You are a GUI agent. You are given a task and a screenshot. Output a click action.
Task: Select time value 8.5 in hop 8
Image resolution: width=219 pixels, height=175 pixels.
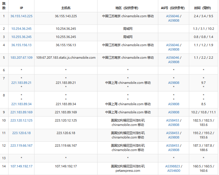[204, 104]
